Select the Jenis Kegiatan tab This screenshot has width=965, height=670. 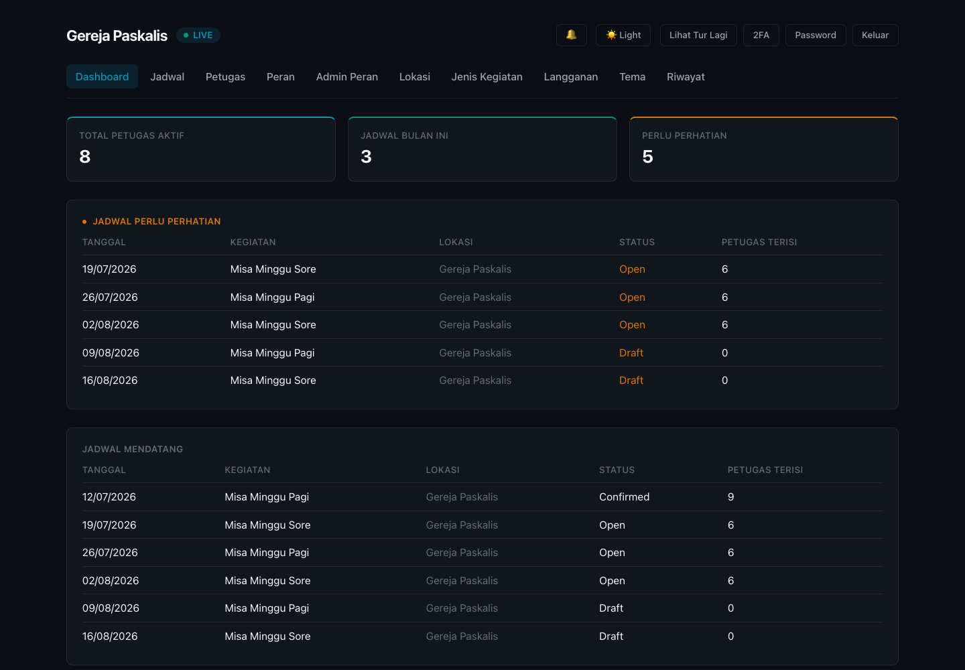(487, 76)
